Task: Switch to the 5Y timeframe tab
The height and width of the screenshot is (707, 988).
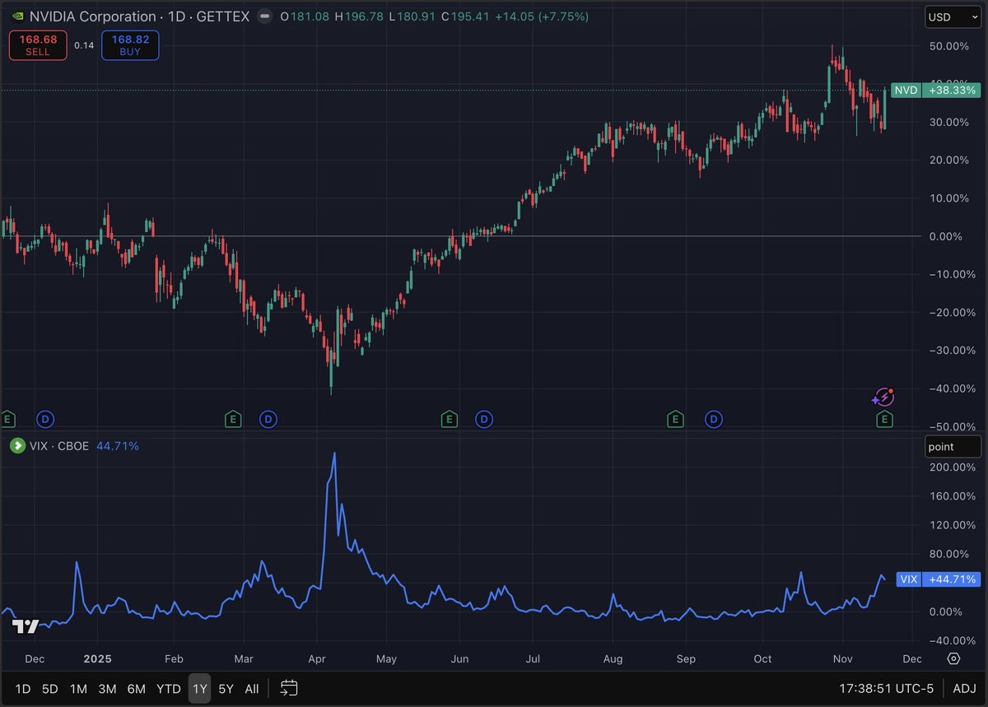Action: [226, 688]
